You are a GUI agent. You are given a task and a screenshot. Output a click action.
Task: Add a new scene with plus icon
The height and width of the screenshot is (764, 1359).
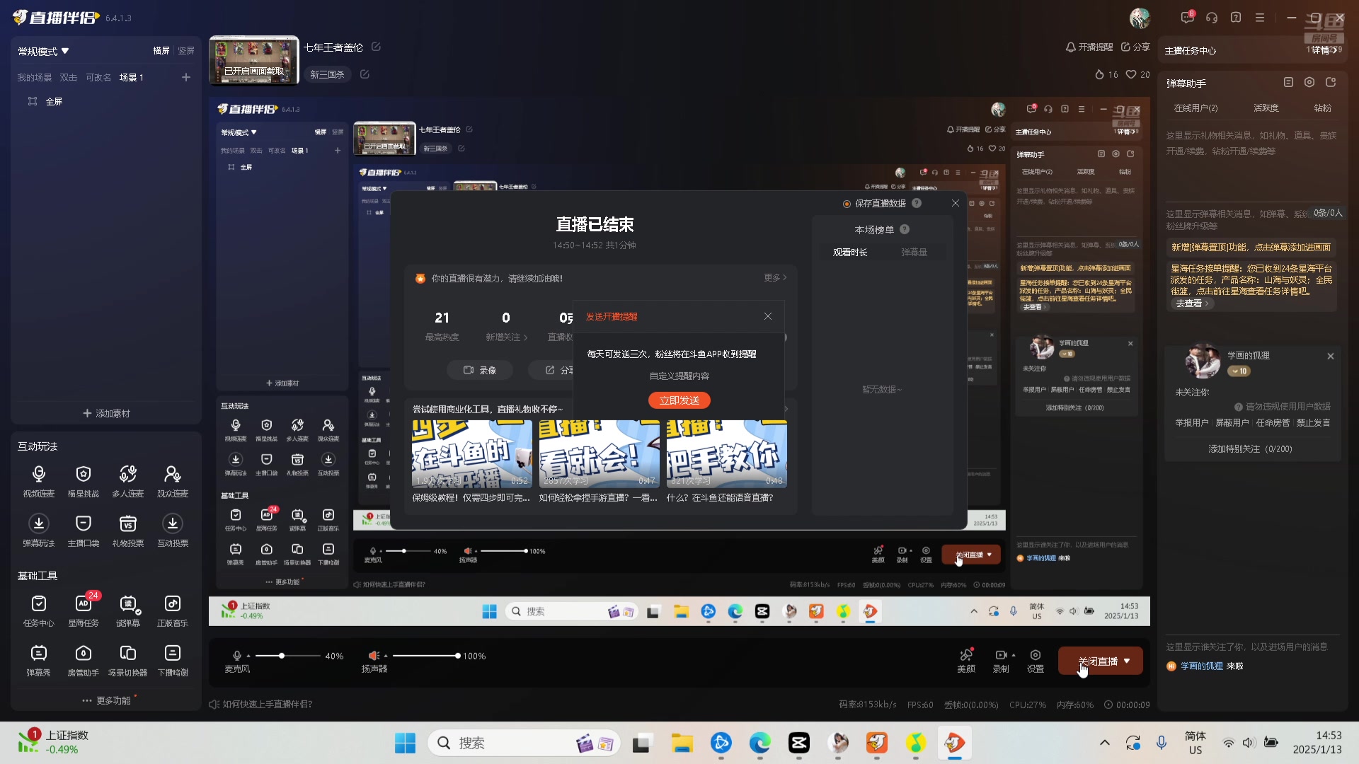186,78
